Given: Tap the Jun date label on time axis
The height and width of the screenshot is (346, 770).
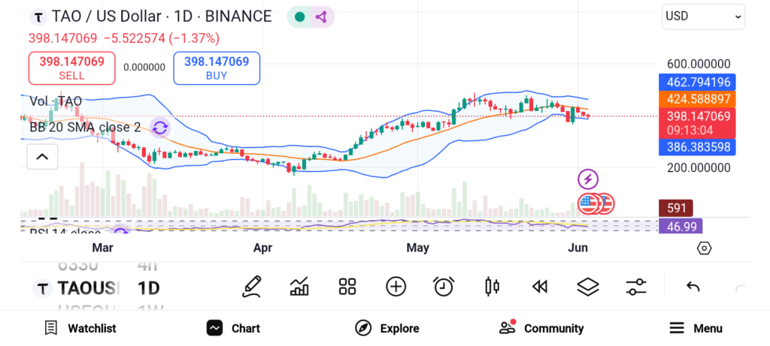Looking at the screenshot, I should [577, 248].
